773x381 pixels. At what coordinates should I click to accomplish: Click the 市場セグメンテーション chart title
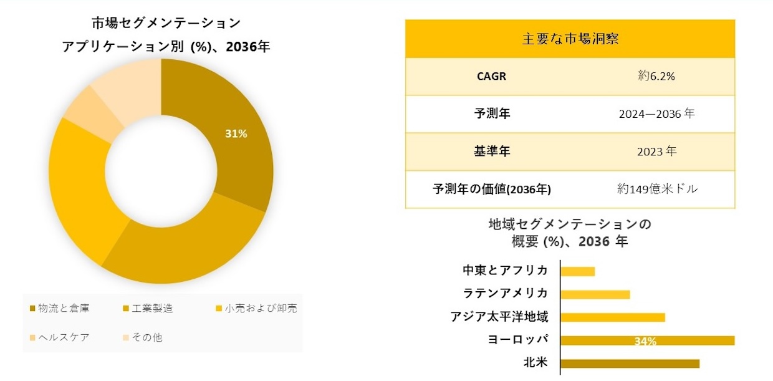click(x=166, y=24)
